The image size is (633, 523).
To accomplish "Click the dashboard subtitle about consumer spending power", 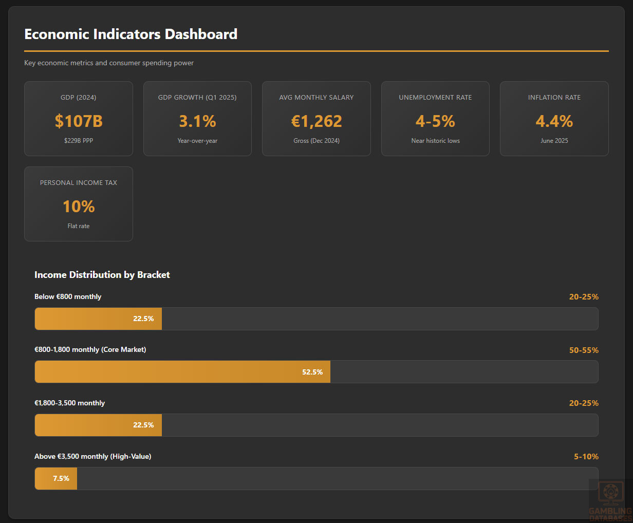I will click(109, 63).
